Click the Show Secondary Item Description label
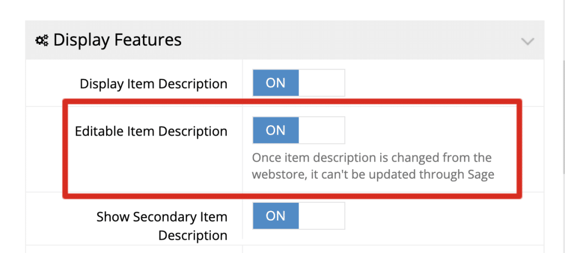This screenshot has width=565, height=253. tap(162, 225)
